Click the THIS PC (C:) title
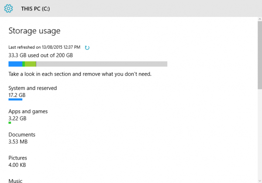Screen dimensions: 262x183 point(35,9)
